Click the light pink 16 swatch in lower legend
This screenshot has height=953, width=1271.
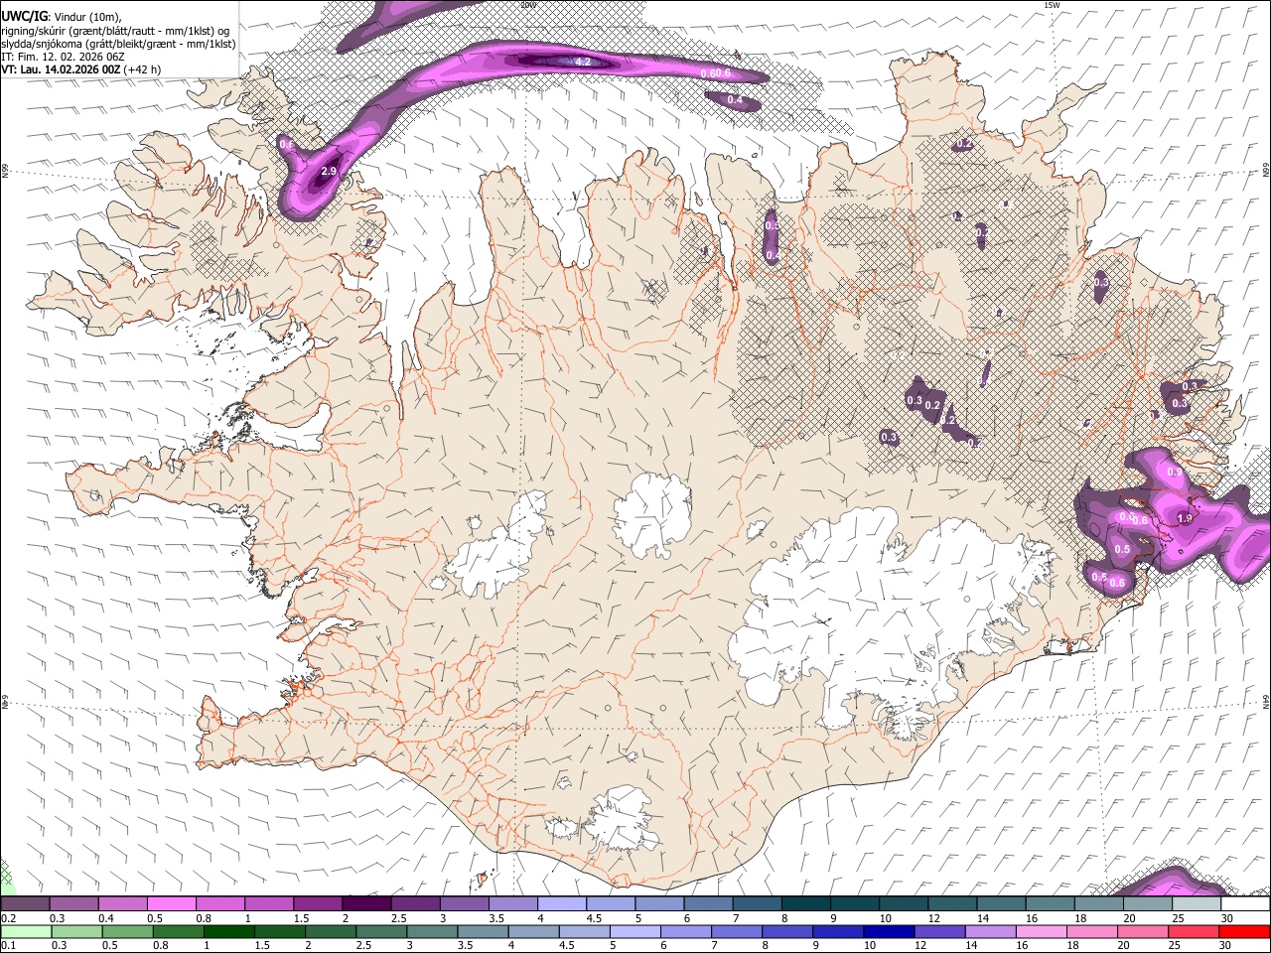(x=1043, y=932)
